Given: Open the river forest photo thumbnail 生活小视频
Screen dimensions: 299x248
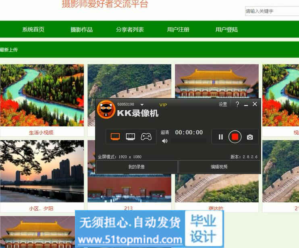Looking at the screenshot, I should coord(42,95).
